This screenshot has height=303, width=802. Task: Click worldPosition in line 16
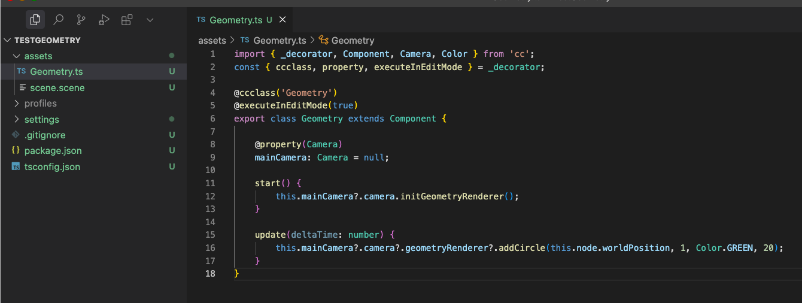(x=636, y=248)
